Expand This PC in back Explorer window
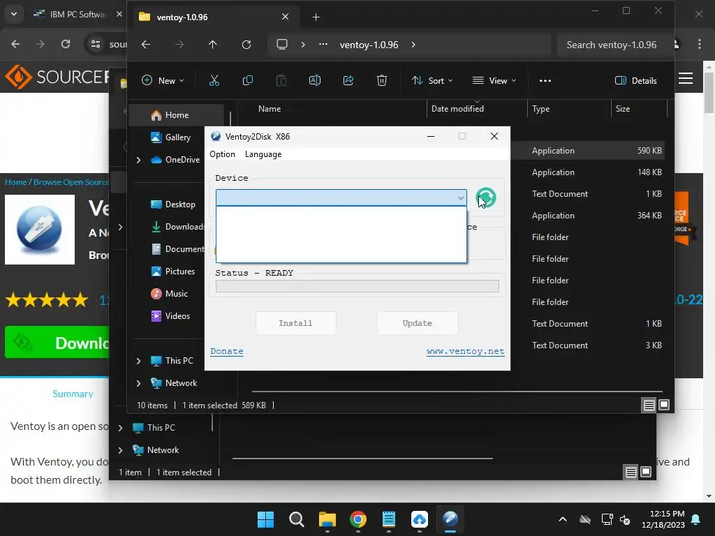 [x=120, y=428]
